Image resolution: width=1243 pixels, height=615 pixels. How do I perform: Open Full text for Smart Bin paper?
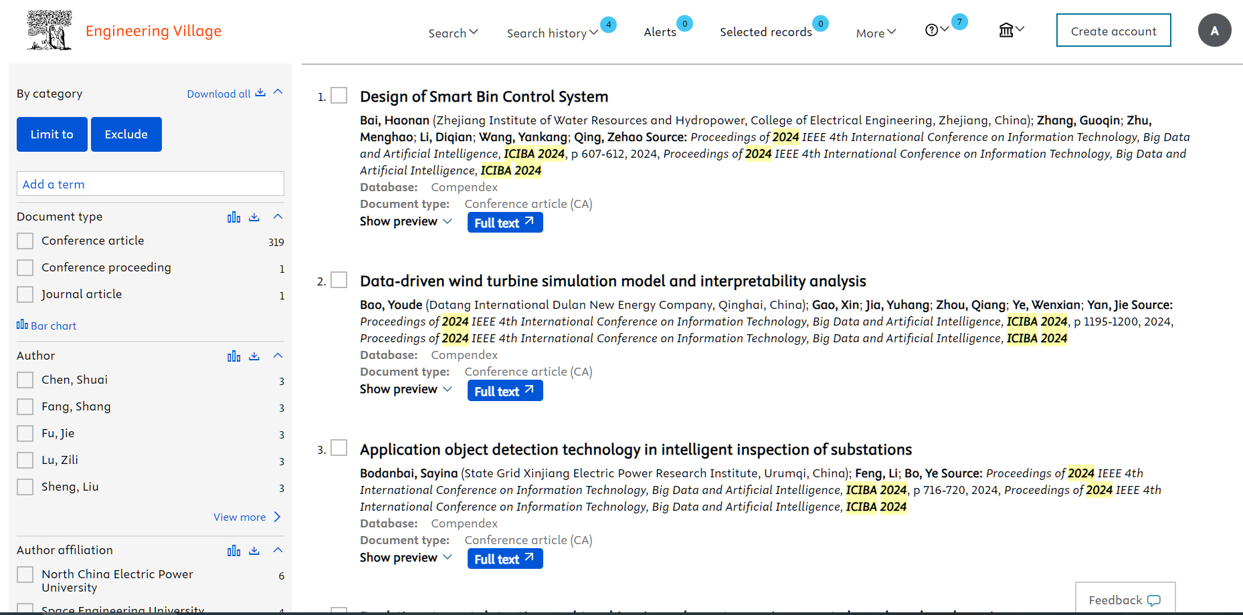click(505, 223)
